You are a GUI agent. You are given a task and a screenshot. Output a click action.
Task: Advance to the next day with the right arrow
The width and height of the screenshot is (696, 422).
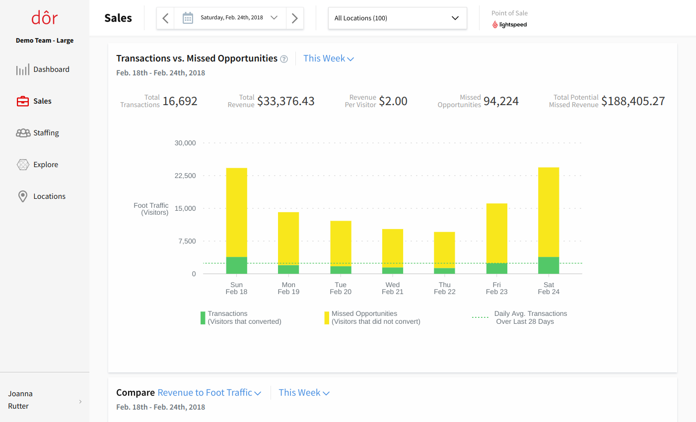[295, 18]
